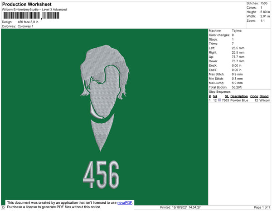Select 'Wilcom EmbroideryStudio – Level 3 Advanced' text
Viewport: 272px width, 211px height.
click(x=34, y=10)
